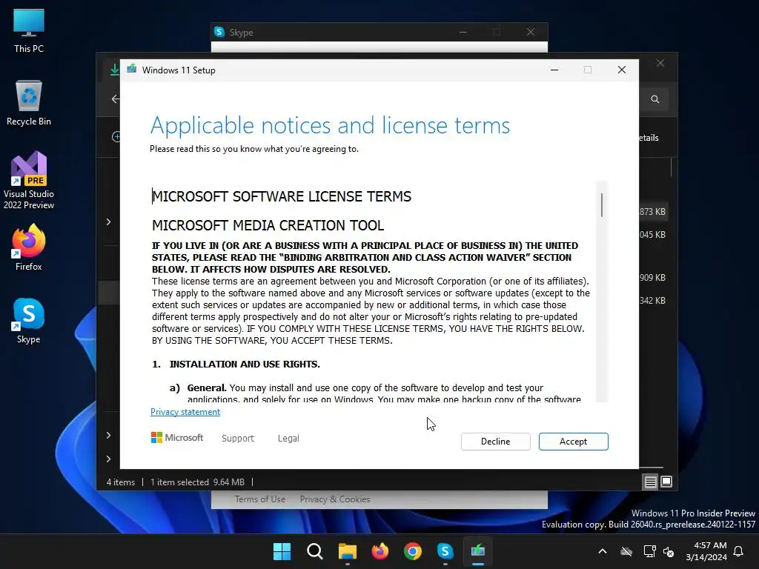This screenshot has width=759, height=569.
Task: Open taskbar Search
Action: (314, 551)
